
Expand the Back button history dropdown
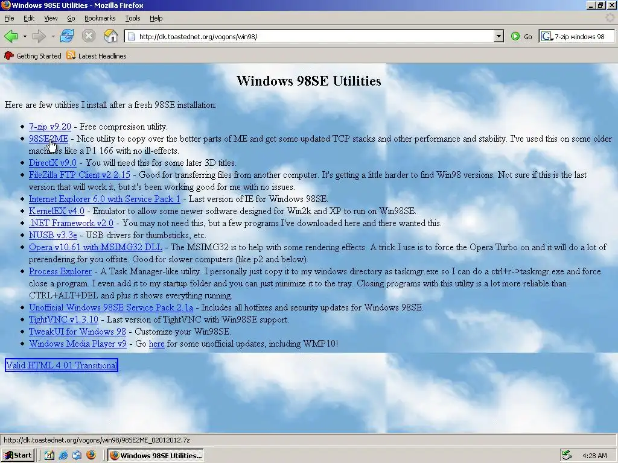point(25,37)
